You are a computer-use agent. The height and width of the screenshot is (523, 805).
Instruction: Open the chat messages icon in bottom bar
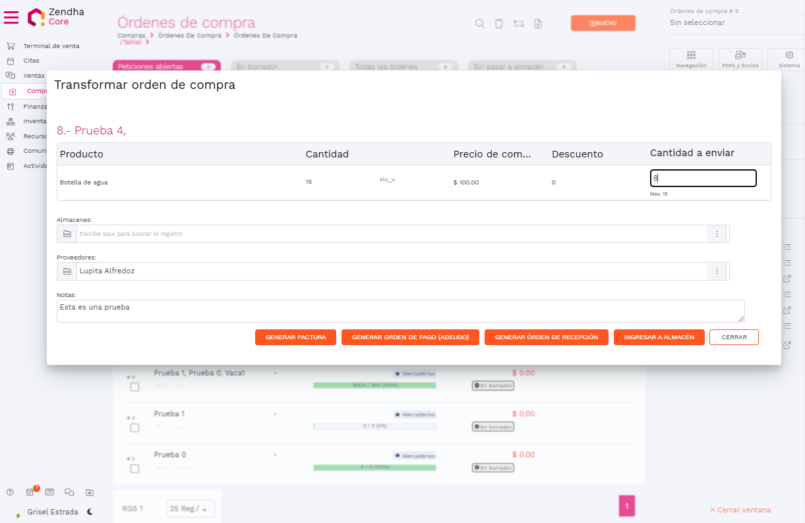coord(69,492)
